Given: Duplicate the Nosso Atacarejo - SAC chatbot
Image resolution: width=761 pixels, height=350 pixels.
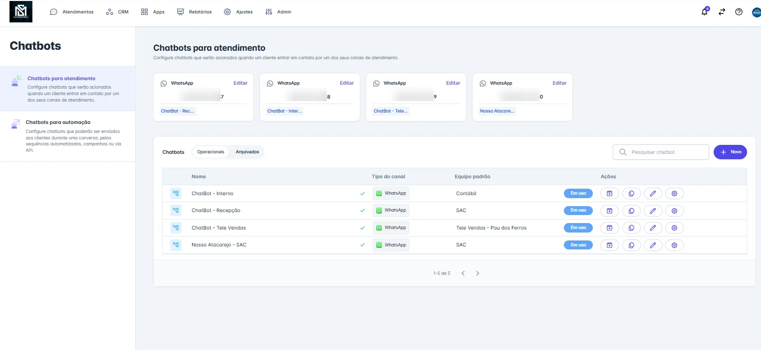Looking at the screenshot, I should [x=631, y=245].
